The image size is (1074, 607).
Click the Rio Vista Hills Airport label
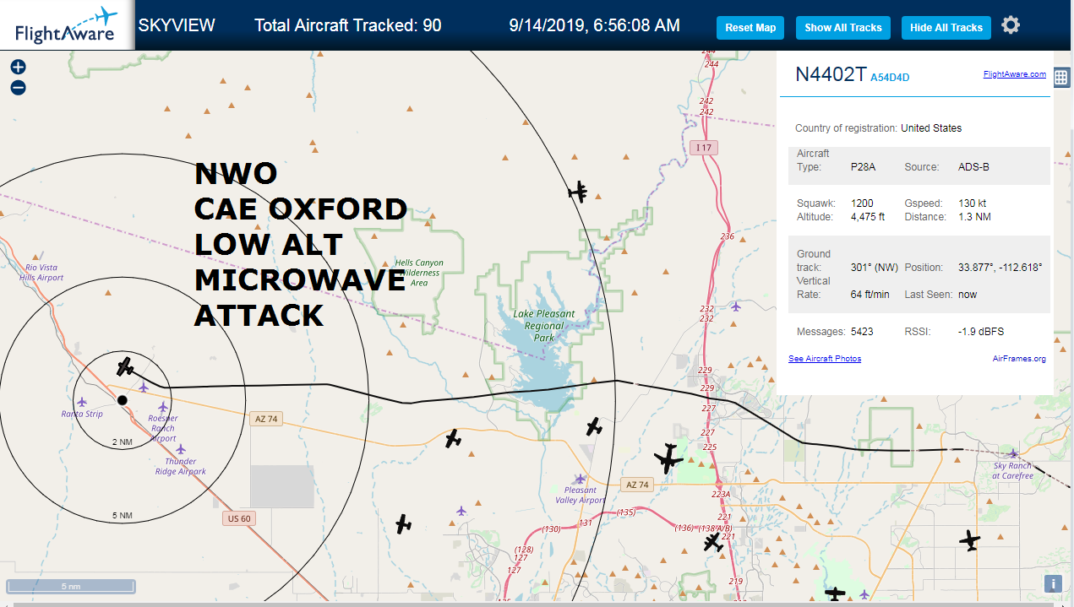(42, 273)
